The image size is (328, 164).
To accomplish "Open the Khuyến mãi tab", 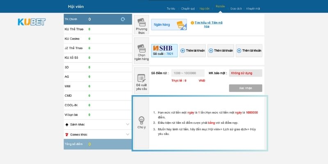I will coord(253,9).
